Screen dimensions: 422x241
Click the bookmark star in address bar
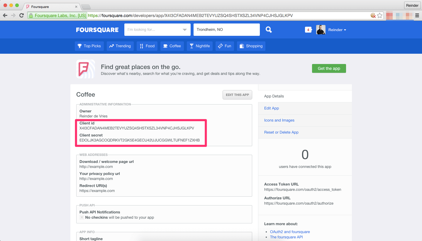click(x=380, y=16)
